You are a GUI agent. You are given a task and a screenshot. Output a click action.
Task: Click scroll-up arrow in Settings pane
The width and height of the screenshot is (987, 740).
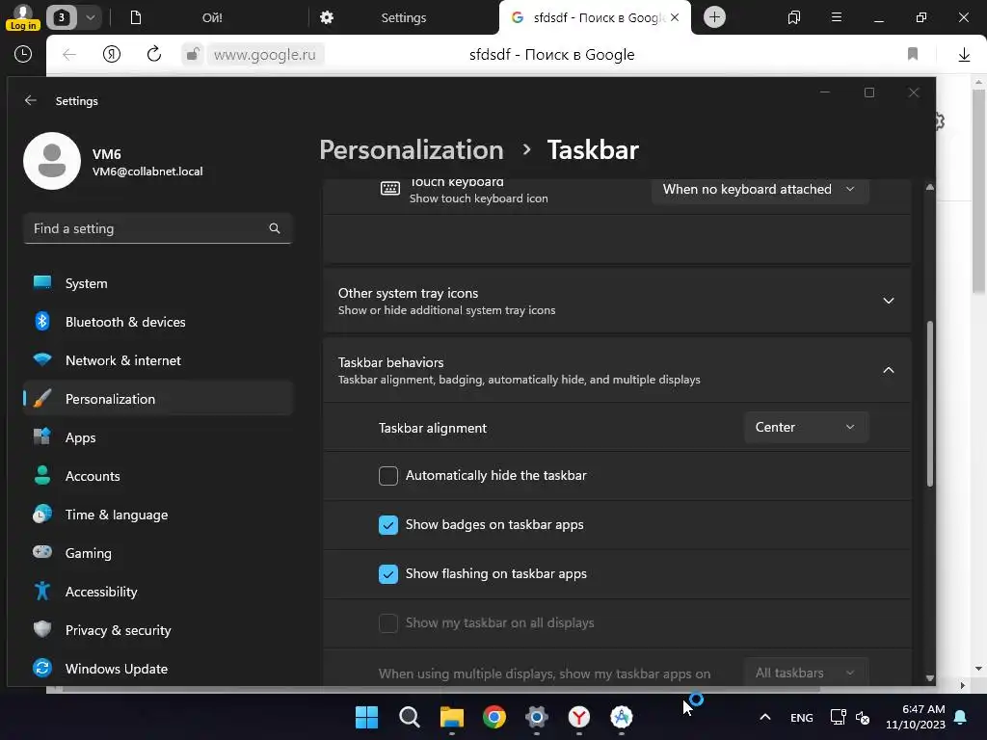coord(930,187)
